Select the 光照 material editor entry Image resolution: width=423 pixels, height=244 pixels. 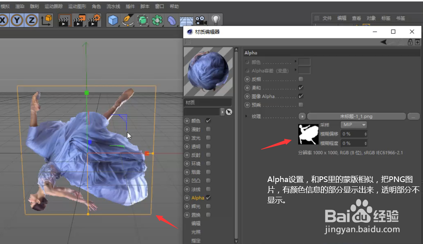click(x=196, y=232)
